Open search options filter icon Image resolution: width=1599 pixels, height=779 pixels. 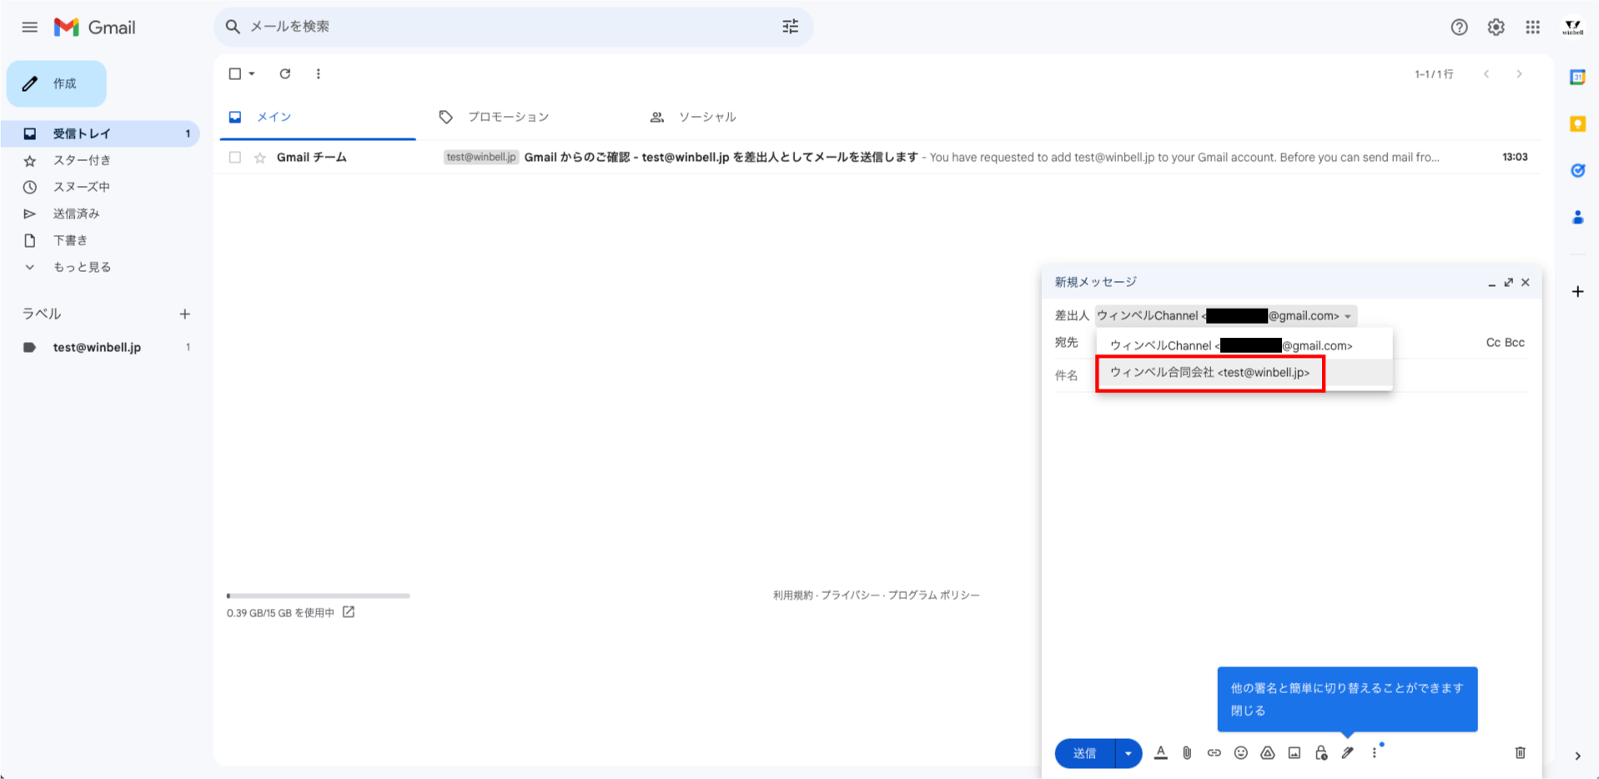(790, 27)
